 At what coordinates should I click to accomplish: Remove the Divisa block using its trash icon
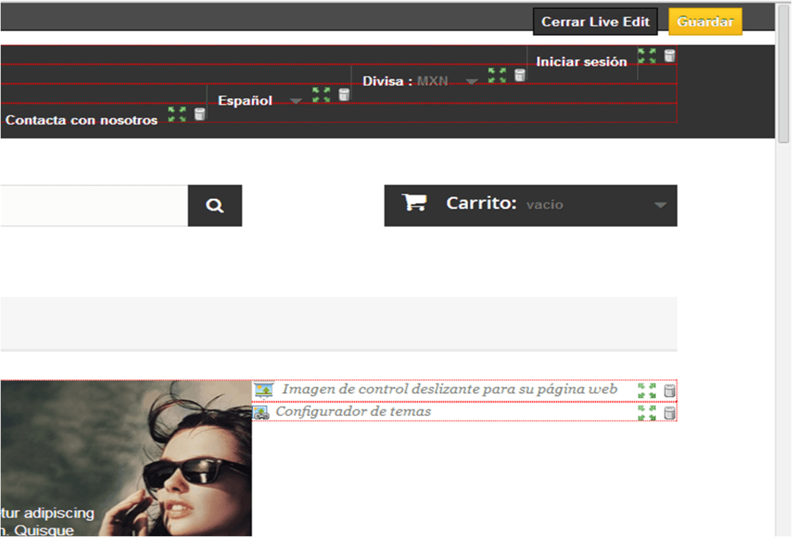pos(520,76)
